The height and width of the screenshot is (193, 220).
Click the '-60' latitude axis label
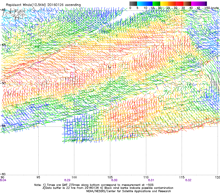3,174
